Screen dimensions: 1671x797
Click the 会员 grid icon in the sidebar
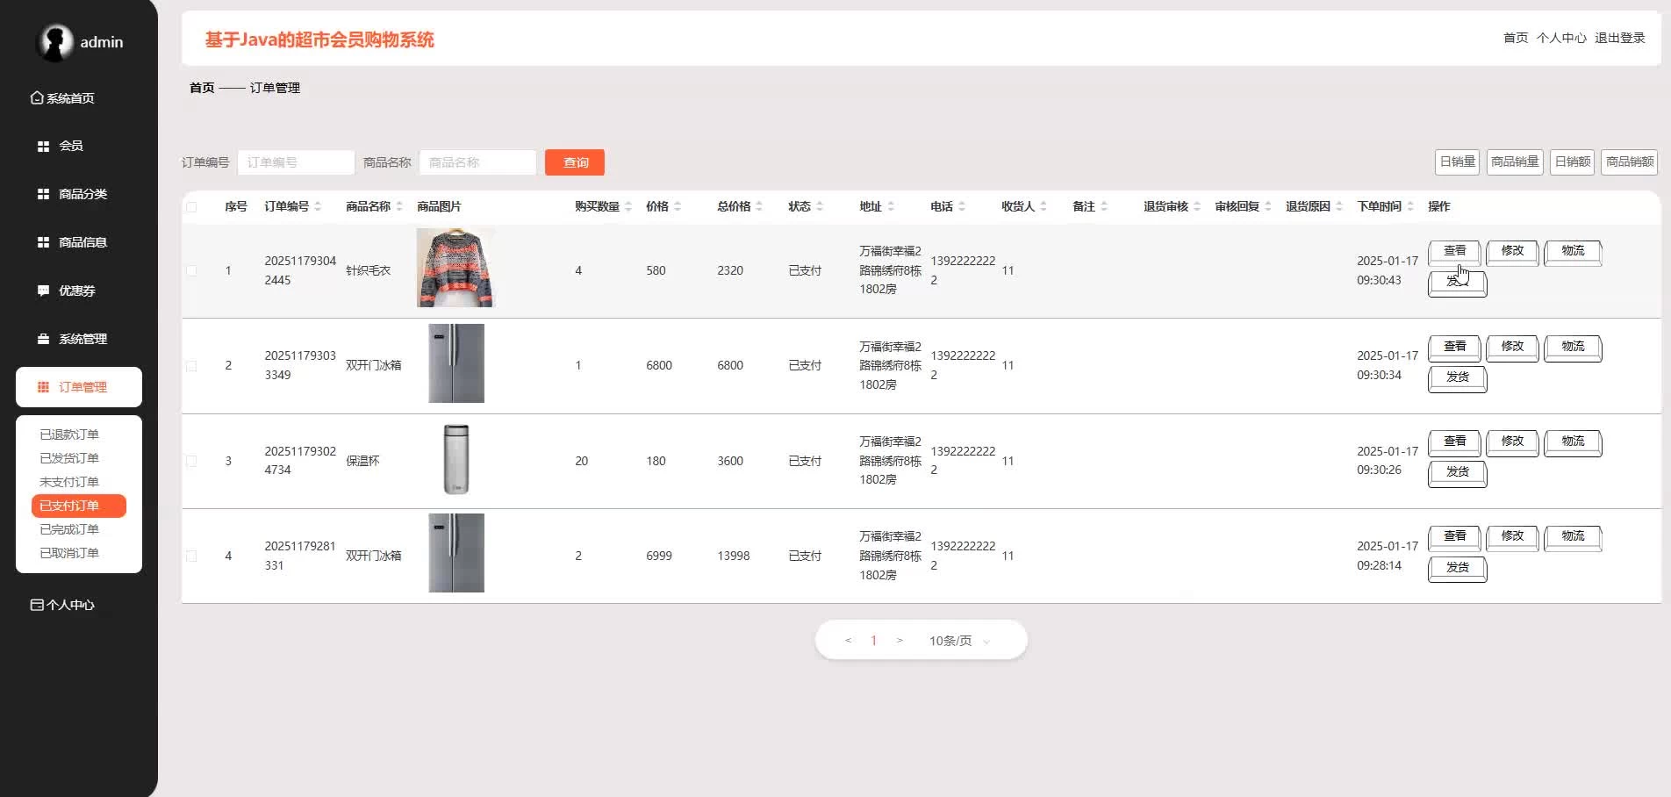43,147
